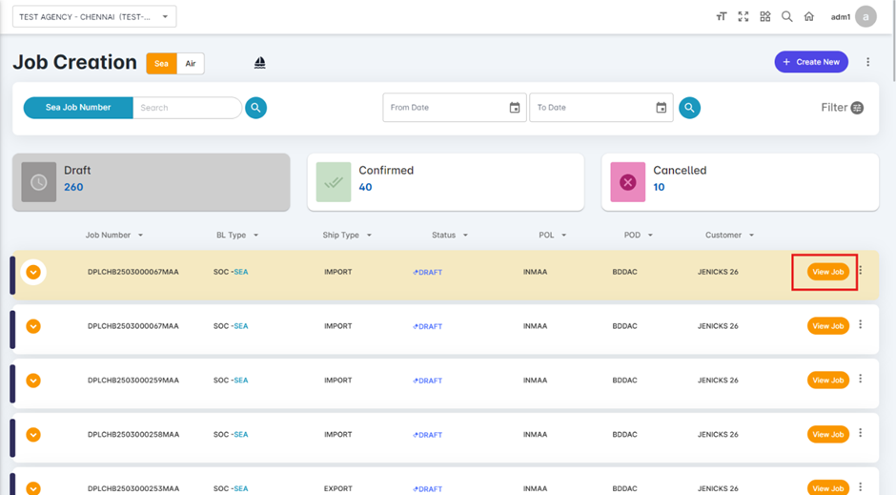Go to home via house icon
The width and height of the screenshot is (896, 495).
tap(809, 17)
